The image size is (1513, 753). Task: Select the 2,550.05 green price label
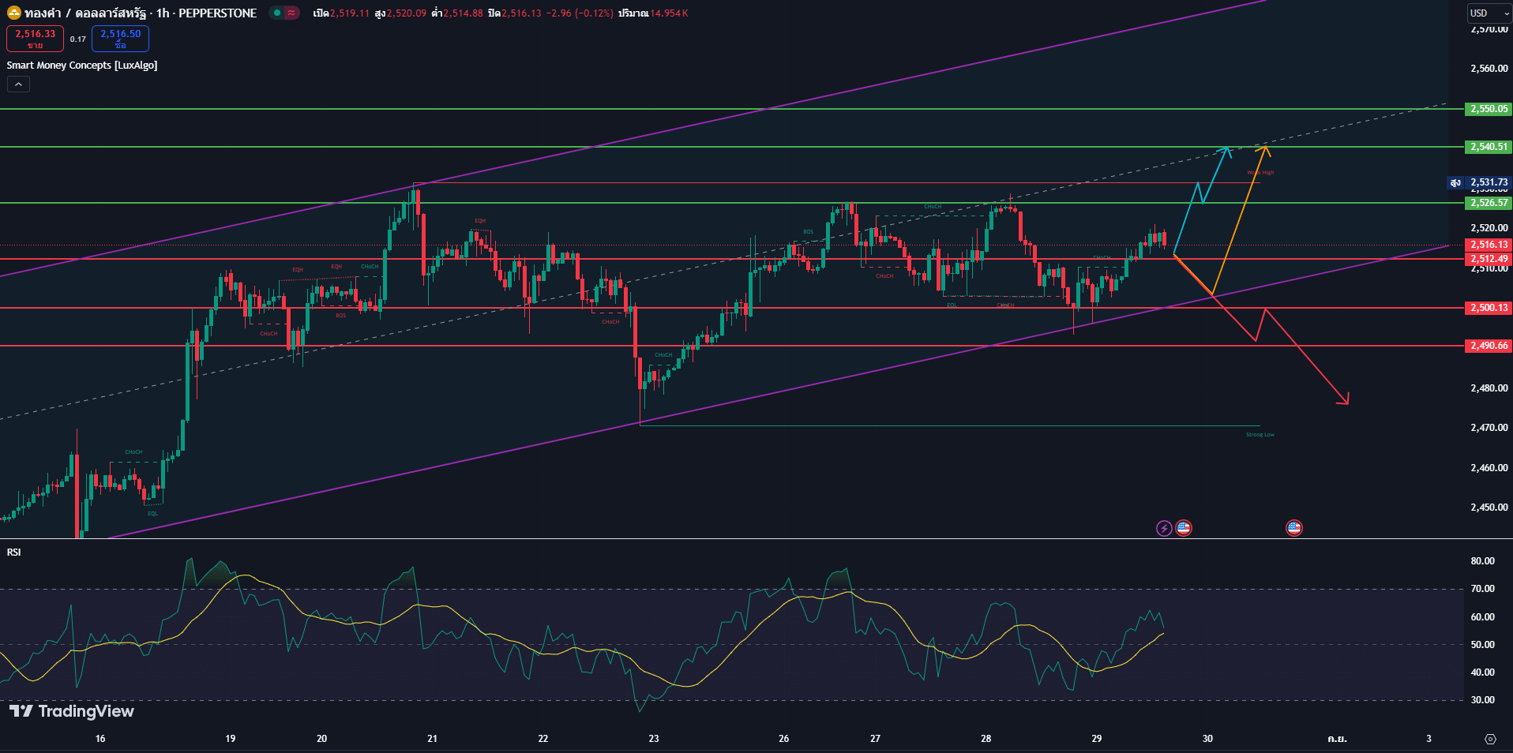click(1489, 109)
